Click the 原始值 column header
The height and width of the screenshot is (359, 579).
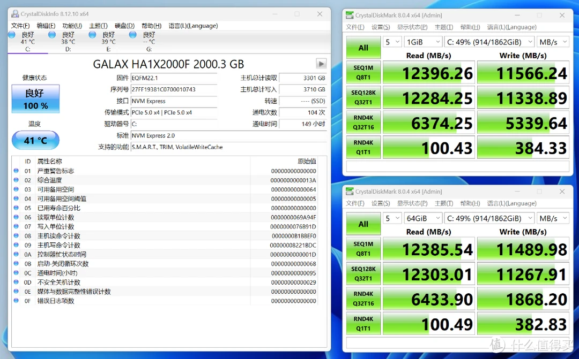coord(307,161)
